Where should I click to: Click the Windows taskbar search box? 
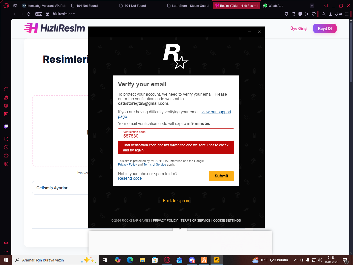[55, 260]
